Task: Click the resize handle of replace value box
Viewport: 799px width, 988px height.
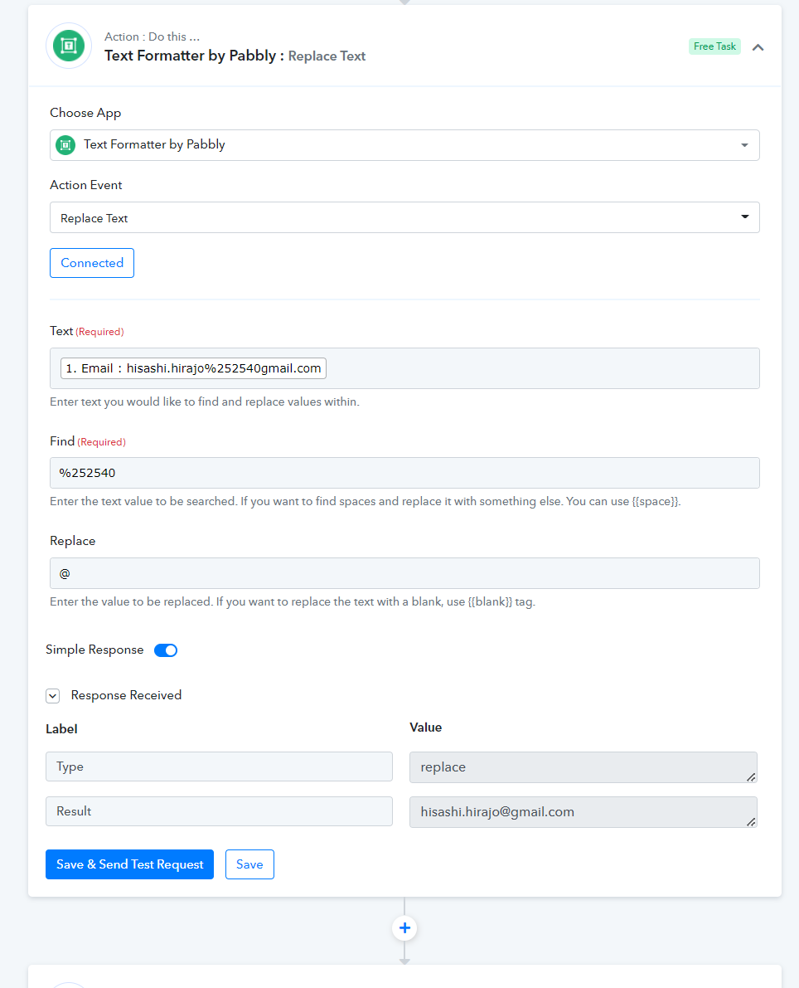Action: 751,777
